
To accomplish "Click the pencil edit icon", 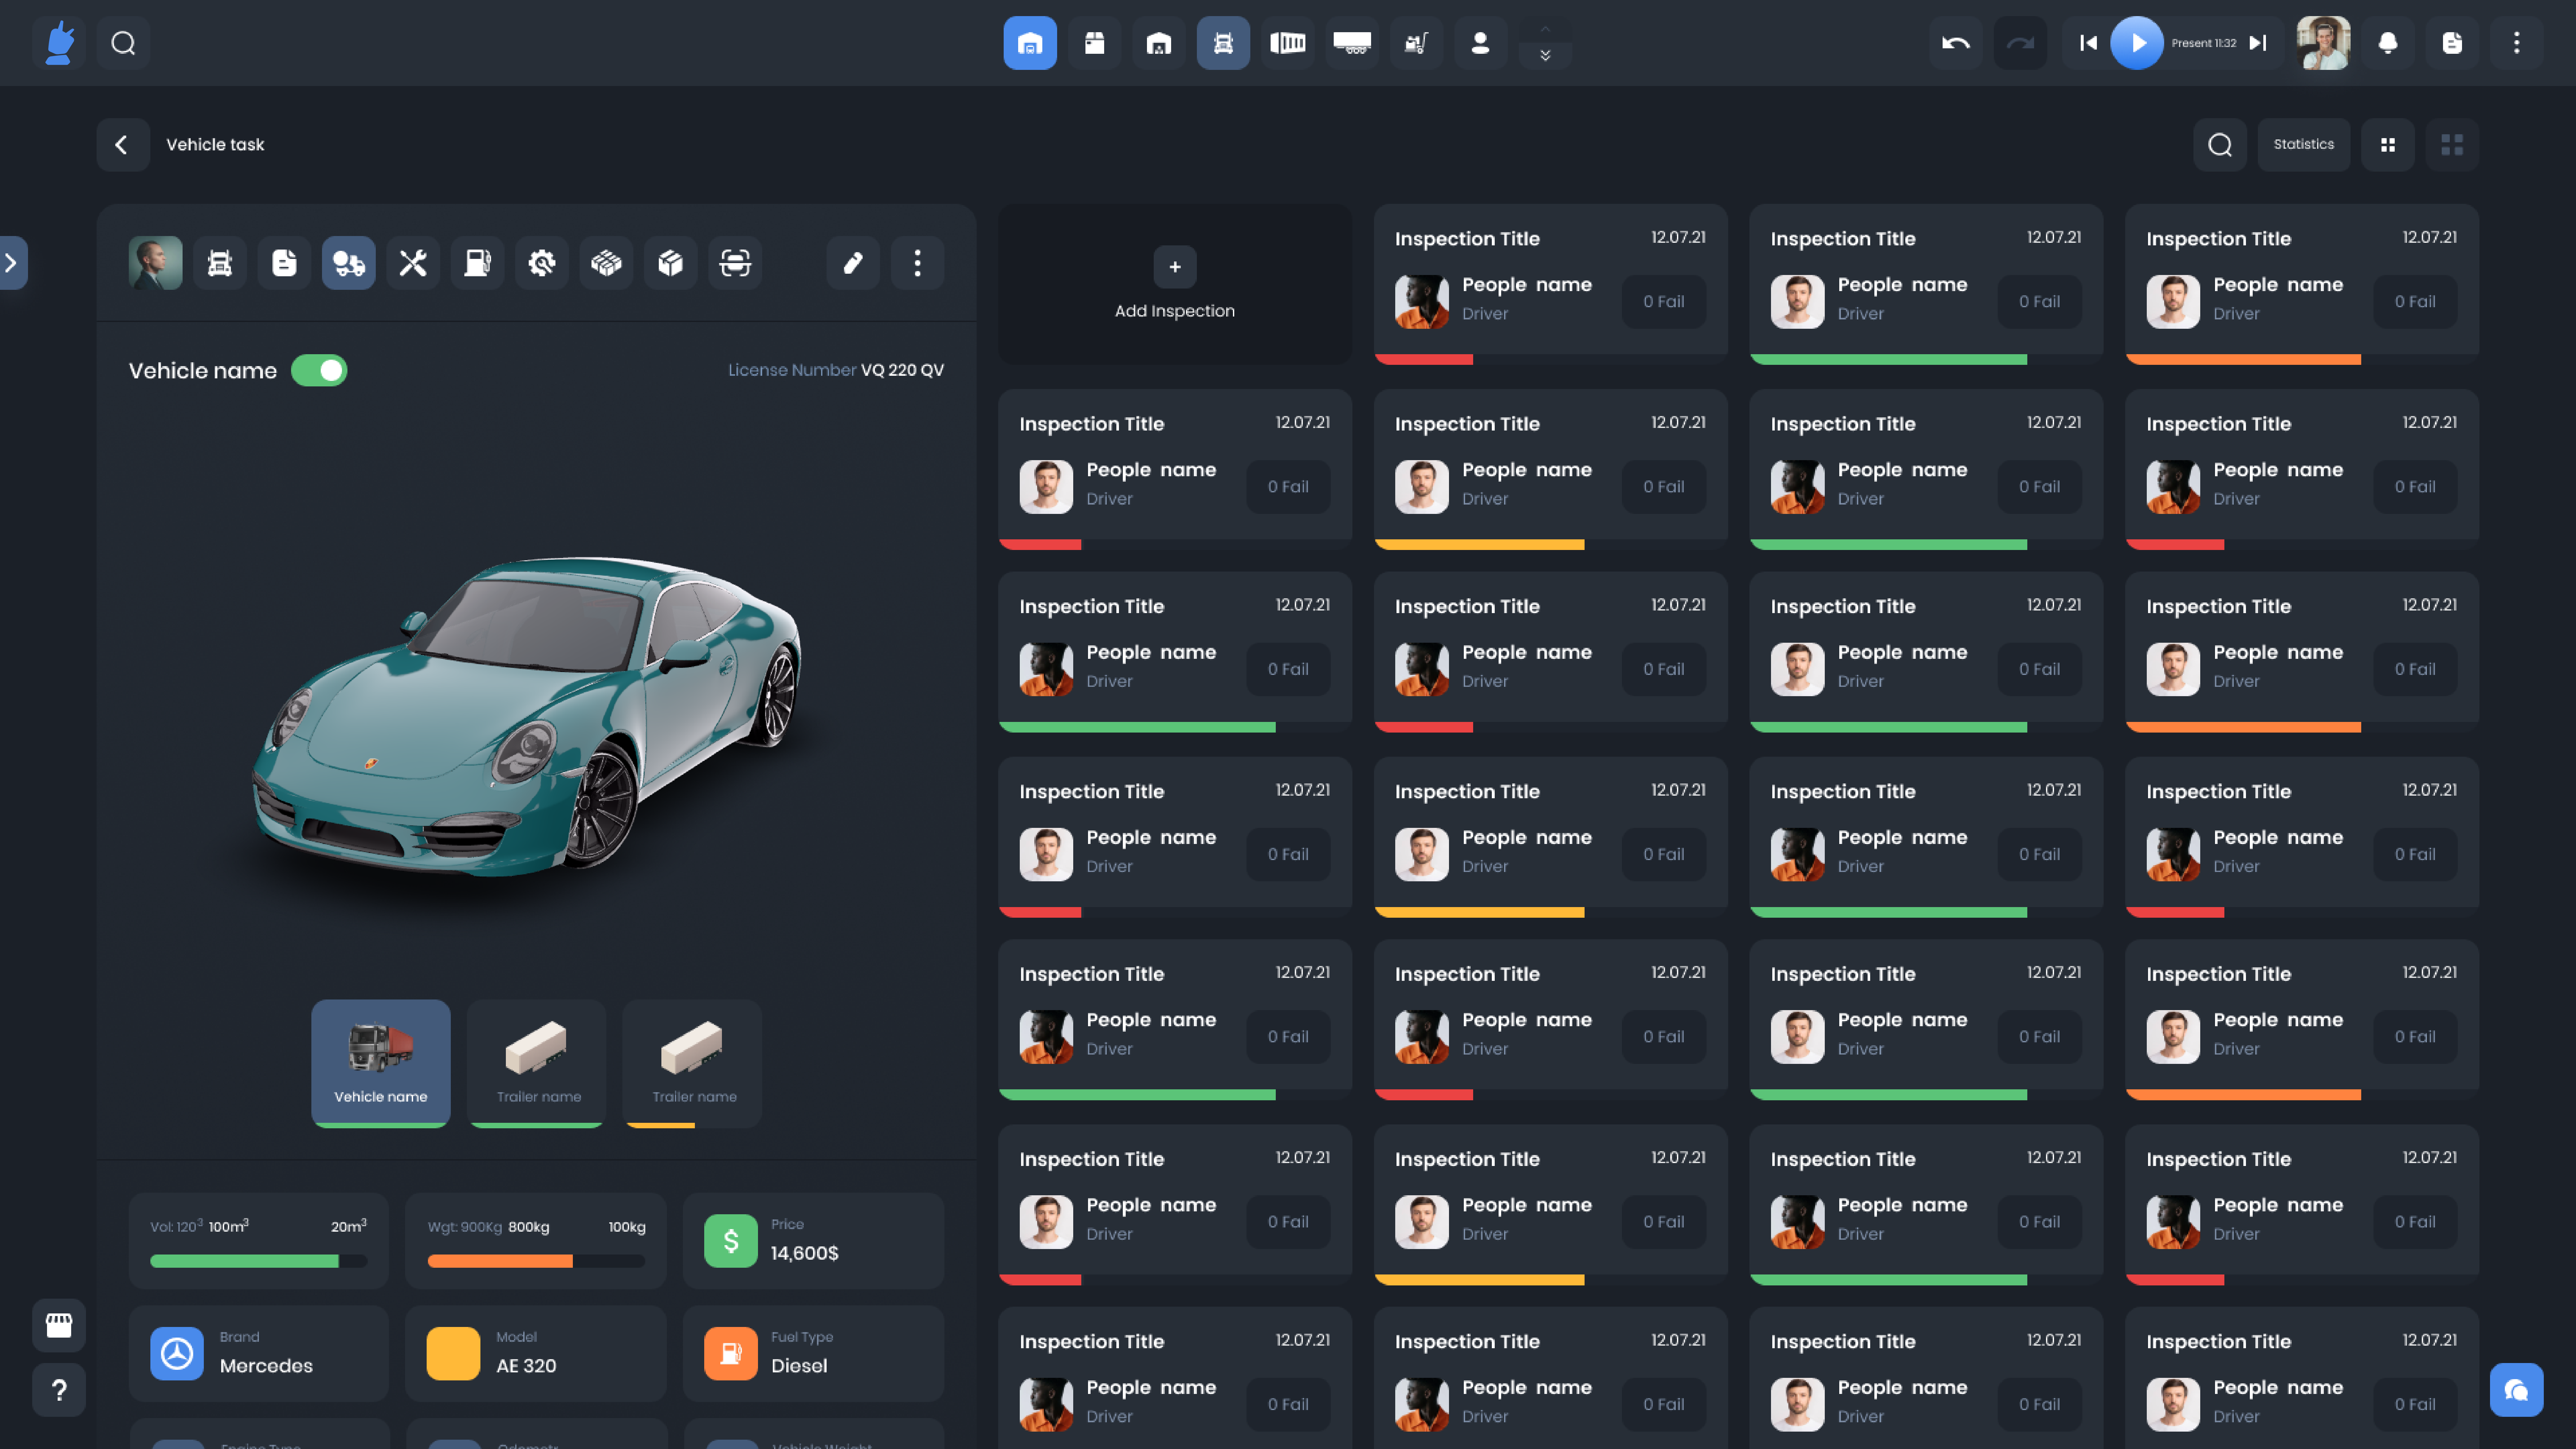I will click(x=853, y=263).
